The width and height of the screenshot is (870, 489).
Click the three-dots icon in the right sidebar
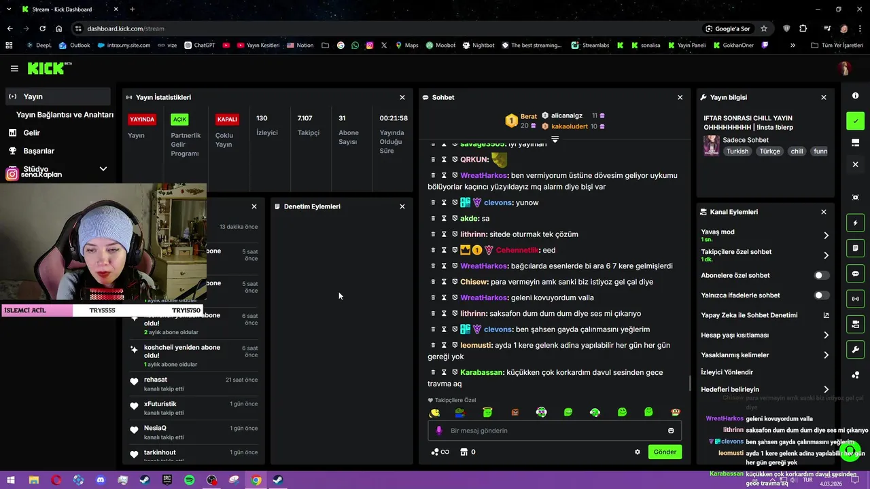pos(855,375)
